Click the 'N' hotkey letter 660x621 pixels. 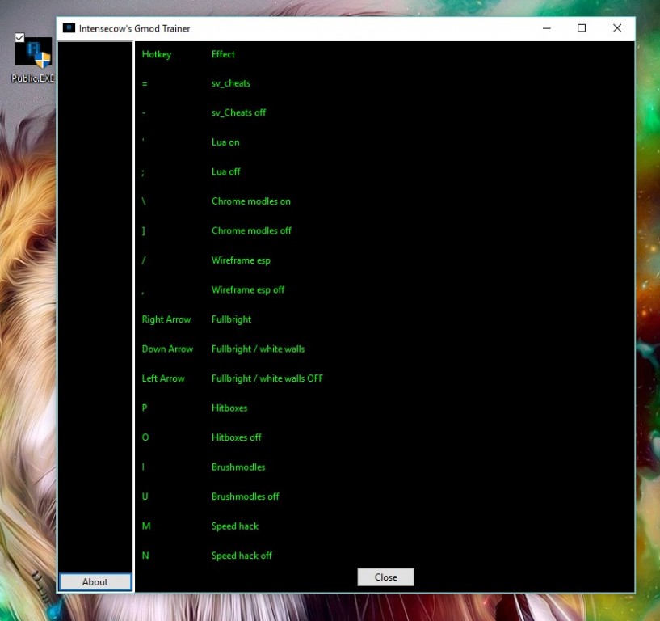(x=145, y=556)
